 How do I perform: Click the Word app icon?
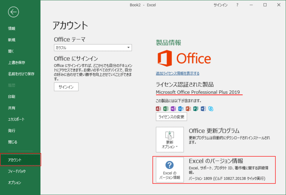pos(203,109)
